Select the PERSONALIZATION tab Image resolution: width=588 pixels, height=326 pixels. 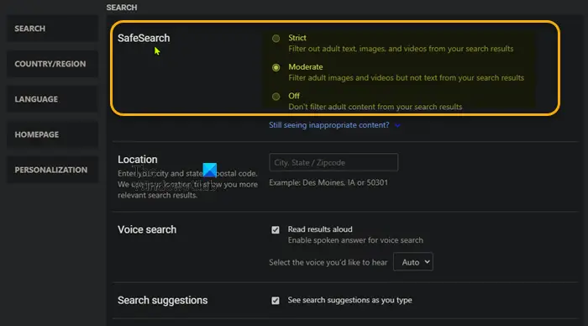coord(52,170)
